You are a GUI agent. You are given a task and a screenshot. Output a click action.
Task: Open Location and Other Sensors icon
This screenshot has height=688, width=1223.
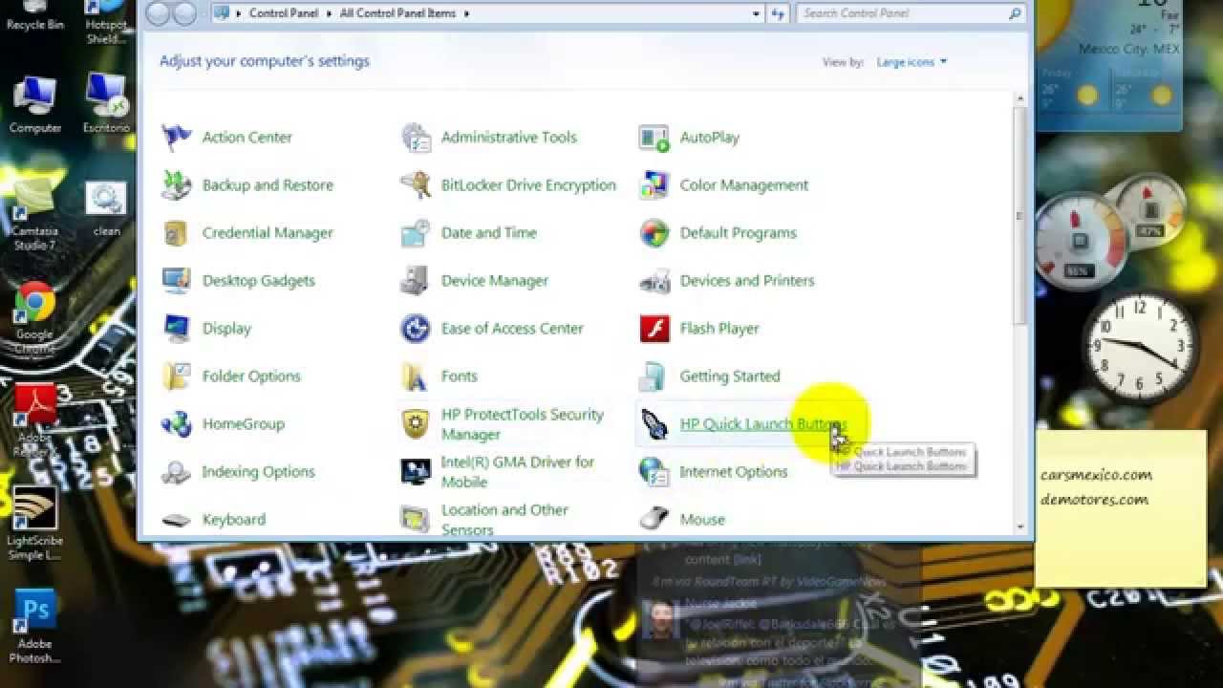(416, 520)
